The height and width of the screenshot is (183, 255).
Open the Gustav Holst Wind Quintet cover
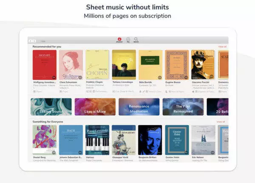click(177, 140)
